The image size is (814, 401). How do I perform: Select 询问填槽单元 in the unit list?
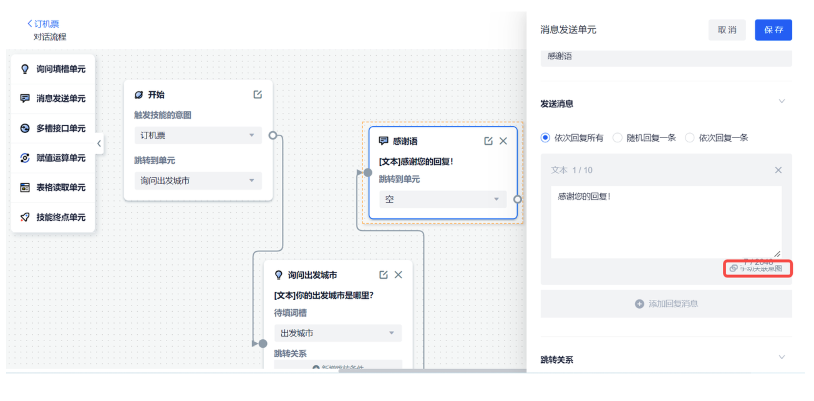point(53,69)
